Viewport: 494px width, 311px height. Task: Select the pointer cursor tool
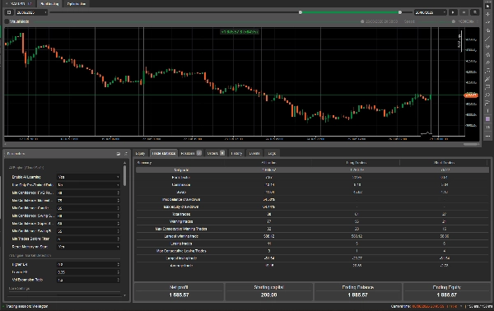pos(487,6)
